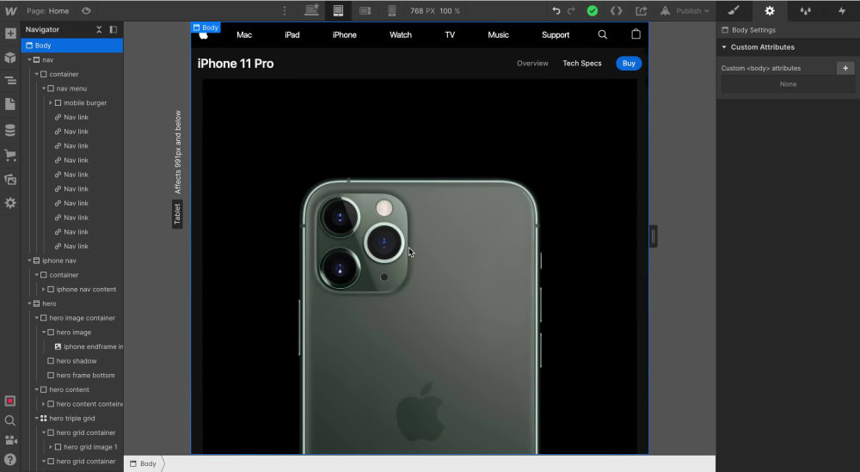860x472 pixels.
Task: Open the Symbols cube panel
Action: click(10, 58)
